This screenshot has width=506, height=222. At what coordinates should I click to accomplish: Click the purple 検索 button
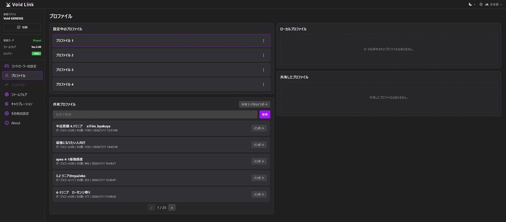(x=265, y=114)
